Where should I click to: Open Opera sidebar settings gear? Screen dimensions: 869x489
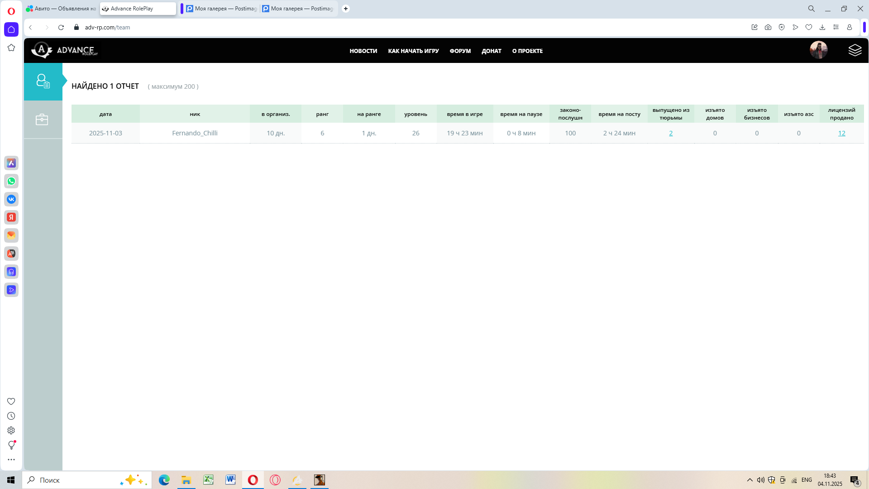11,431
